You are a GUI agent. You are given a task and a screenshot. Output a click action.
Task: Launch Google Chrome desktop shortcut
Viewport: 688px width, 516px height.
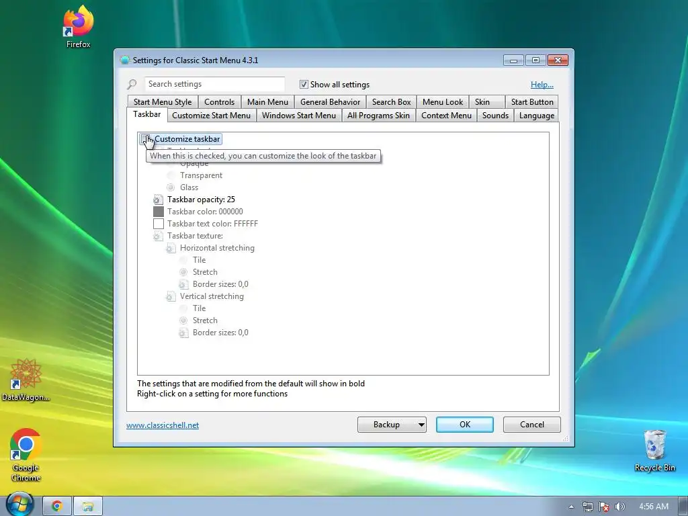tap(26, 455)
